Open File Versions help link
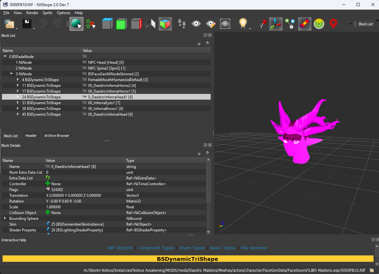379x274 pixels. tap(254, 248)
